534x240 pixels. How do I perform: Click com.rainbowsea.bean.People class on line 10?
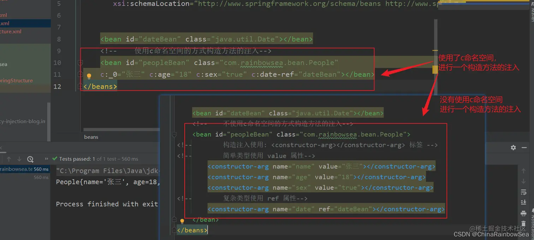(279, 63)
